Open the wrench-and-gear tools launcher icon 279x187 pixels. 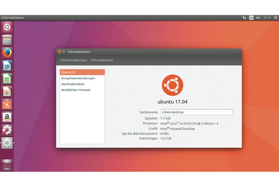[x=7, y=130]
